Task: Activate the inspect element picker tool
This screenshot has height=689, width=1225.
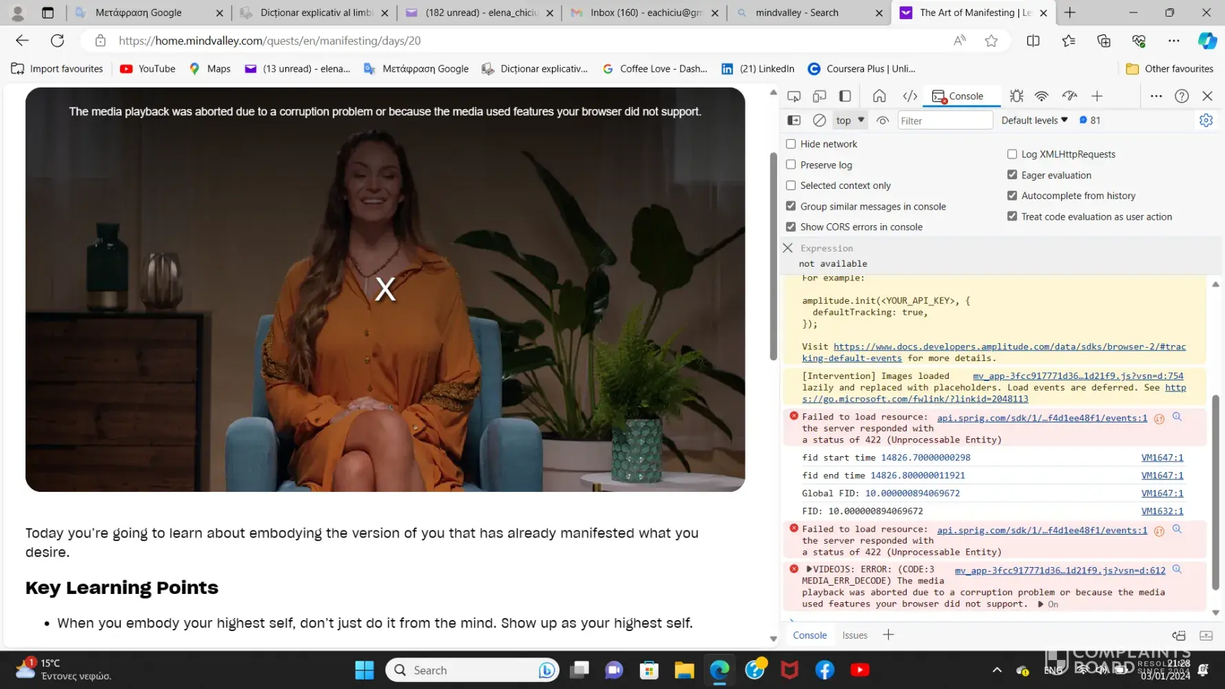Action: pyautogui.click(x=794, y=96)
